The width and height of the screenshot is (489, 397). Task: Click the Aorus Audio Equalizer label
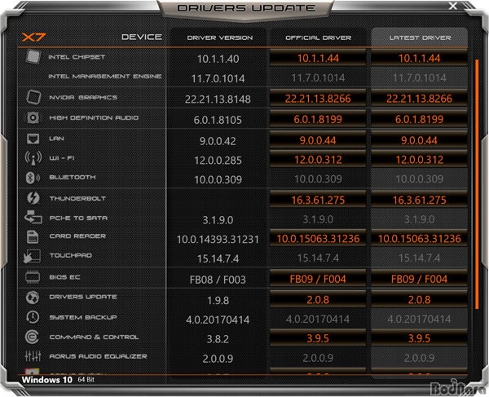tap(98, 356)
